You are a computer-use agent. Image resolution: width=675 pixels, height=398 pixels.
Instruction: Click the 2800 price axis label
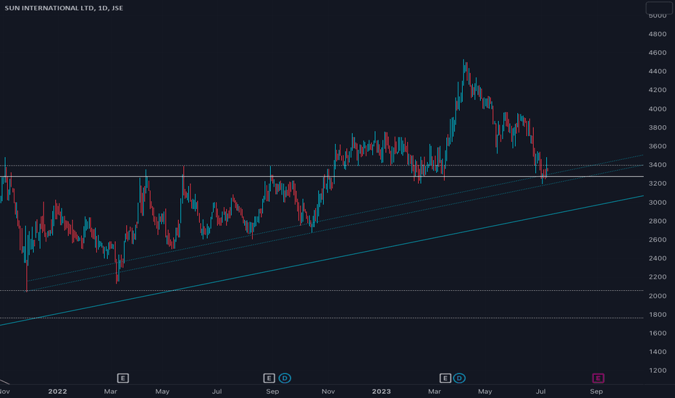click(x=658, y=221)
